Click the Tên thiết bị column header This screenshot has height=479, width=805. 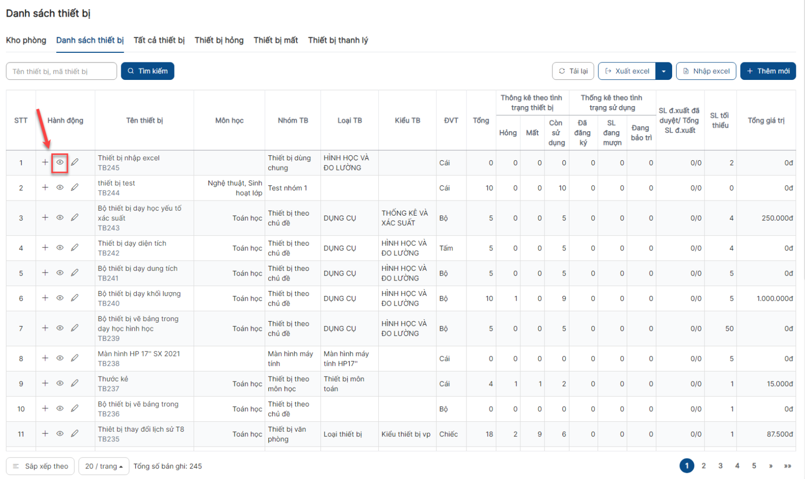click(x=144, y=121)
